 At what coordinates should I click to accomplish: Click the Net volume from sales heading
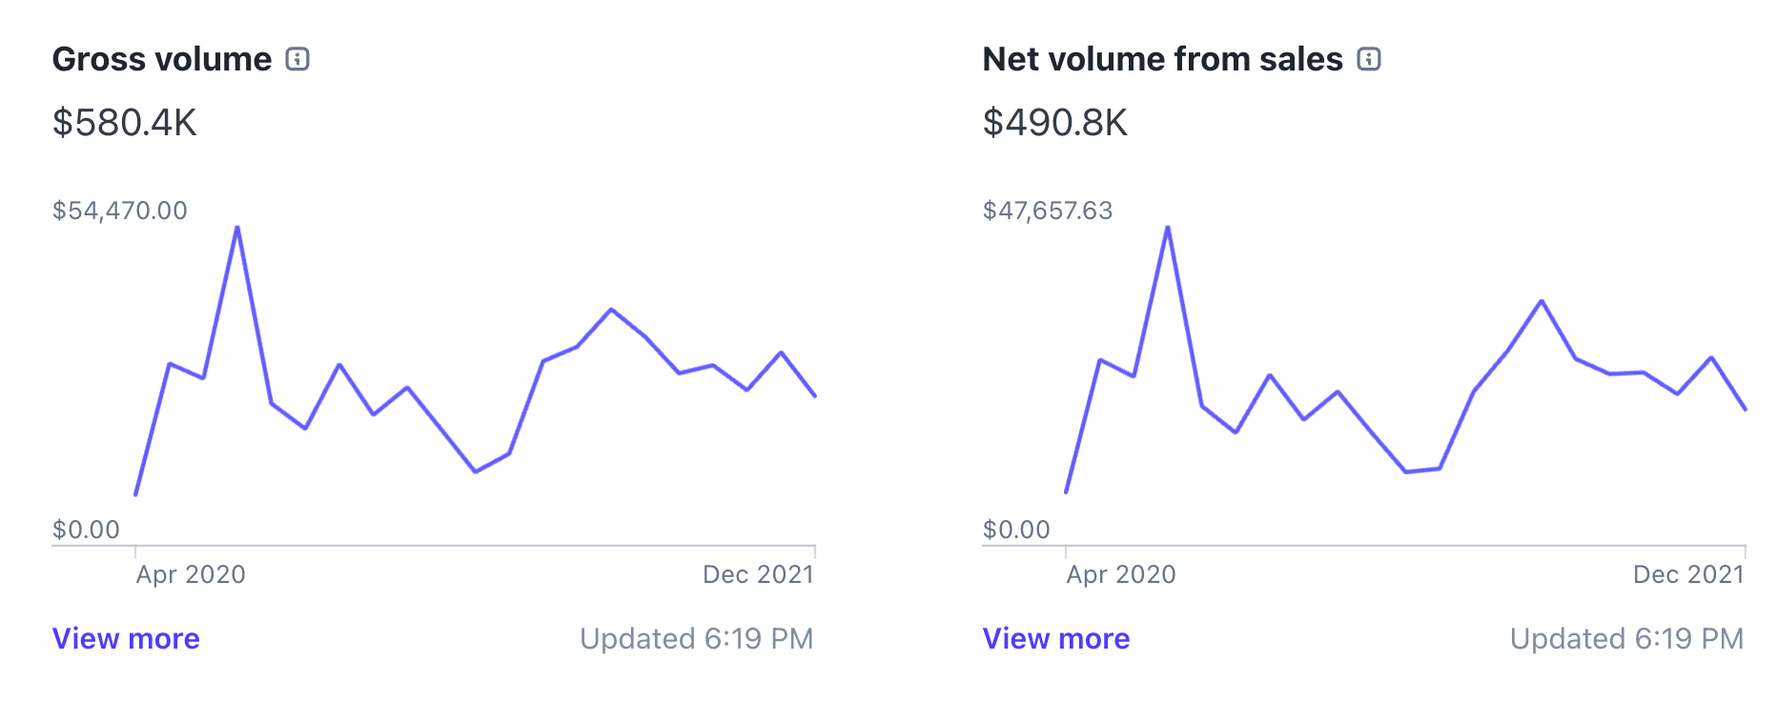(1162, 59)
